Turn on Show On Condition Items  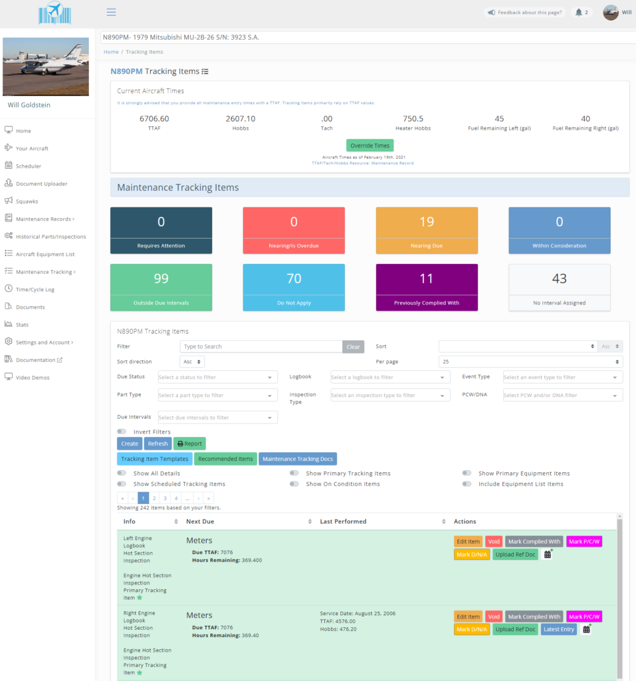pos(294,484)
